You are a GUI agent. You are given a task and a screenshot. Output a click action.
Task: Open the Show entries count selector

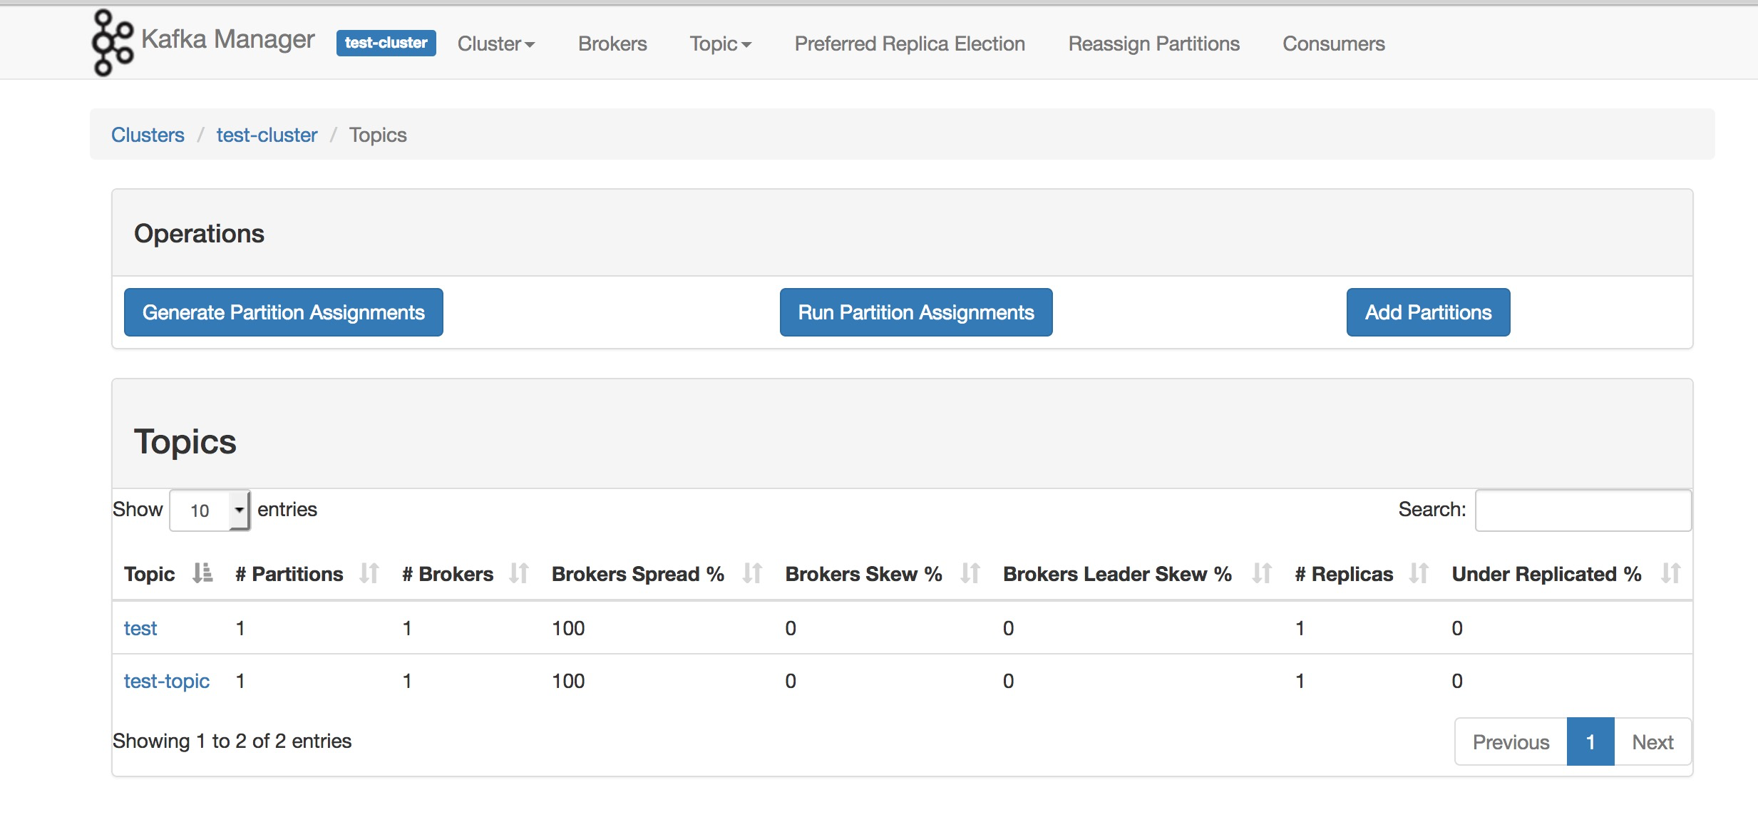pos(210,510)
